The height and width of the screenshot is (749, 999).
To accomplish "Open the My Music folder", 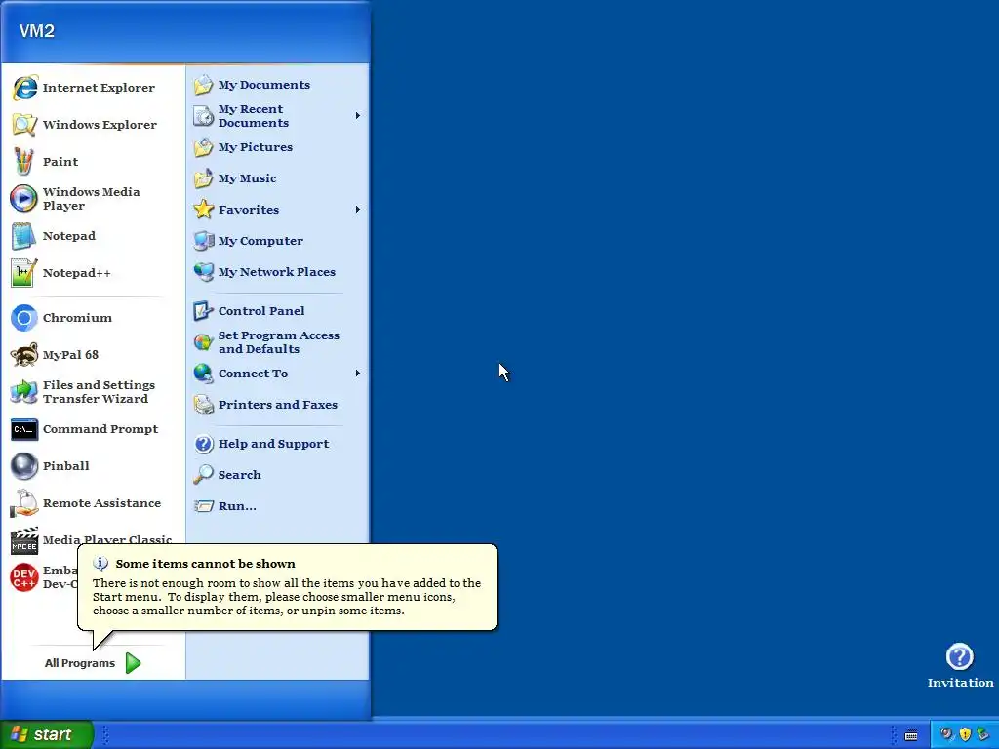I will [278, 178].
